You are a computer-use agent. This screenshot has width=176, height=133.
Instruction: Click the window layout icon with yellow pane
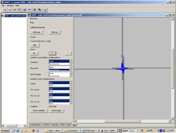coord(20,10)
